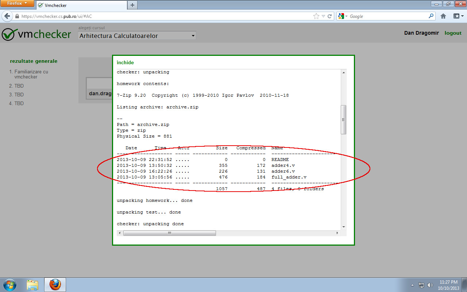Click the network connection tray icon
The height and width of the screenshot is (292, 467).
click(421, 285)
